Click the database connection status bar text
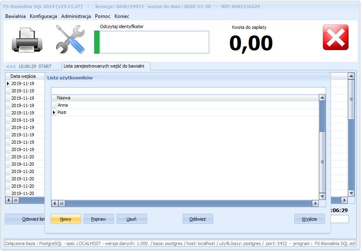This screenshot has width=362, height=252. point(180,243)
